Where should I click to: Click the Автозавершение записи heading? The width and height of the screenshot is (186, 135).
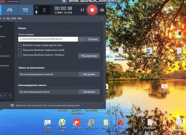click(32, 85)
